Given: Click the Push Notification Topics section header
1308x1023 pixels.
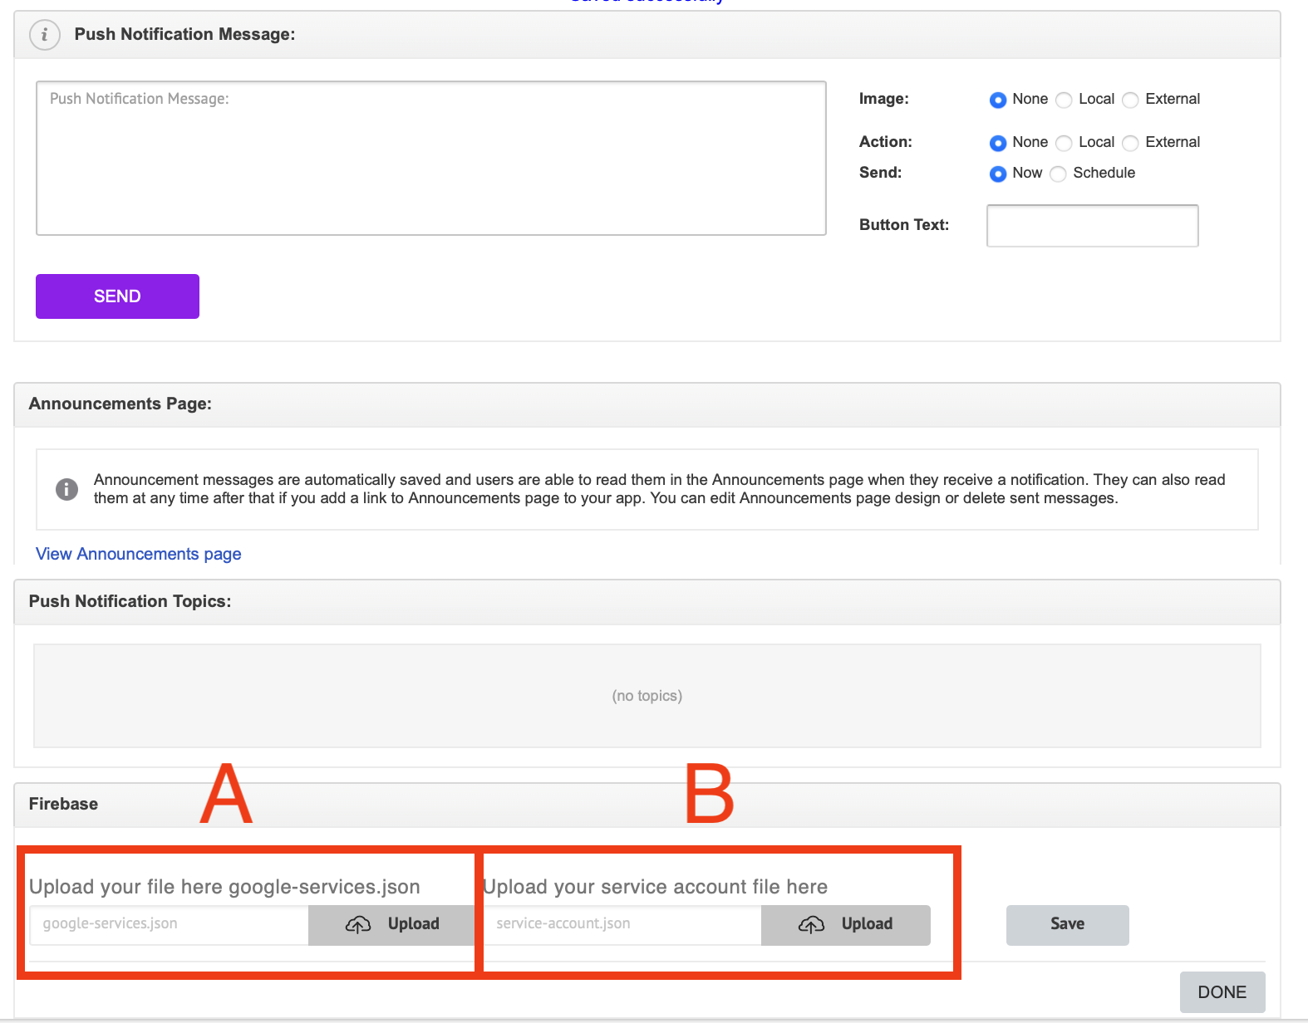Looking at the screenshot, I should [647, 602].
